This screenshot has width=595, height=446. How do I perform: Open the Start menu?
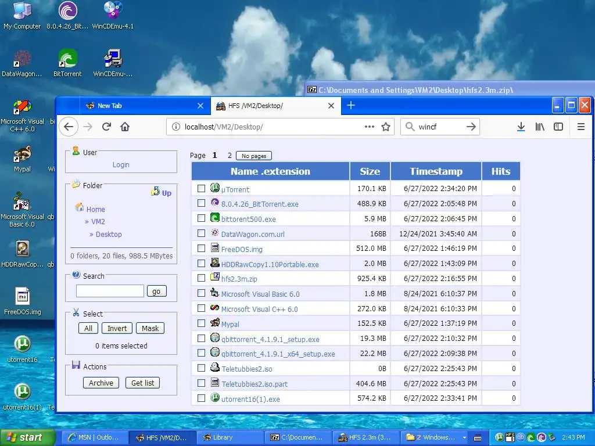[x=27, y=437]
